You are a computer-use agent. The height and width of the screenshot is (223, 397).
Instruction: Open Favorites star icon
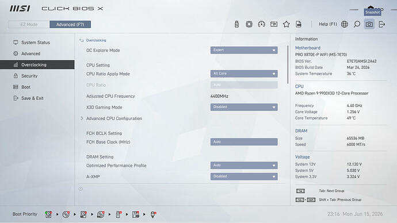[x=286, y=24]
